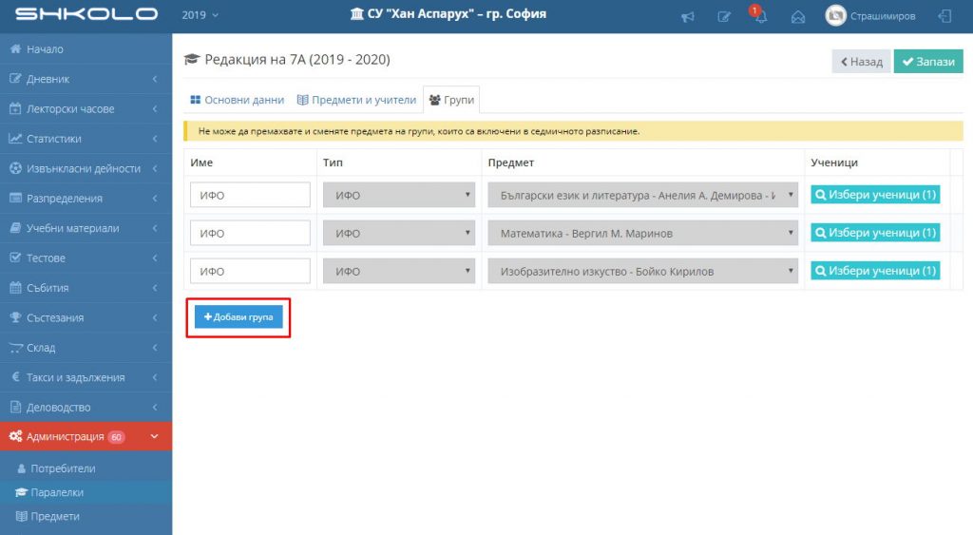Expand Извънкласни дейности menu

click(x=86, y=168)
